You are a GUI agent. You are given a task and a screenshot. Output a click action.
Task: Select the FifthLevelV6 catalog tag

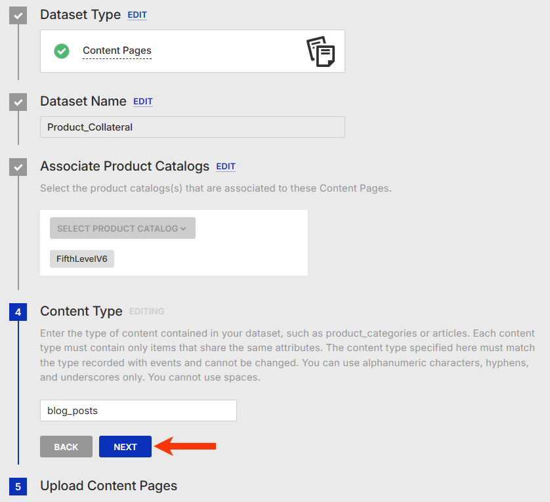point(82,259)
